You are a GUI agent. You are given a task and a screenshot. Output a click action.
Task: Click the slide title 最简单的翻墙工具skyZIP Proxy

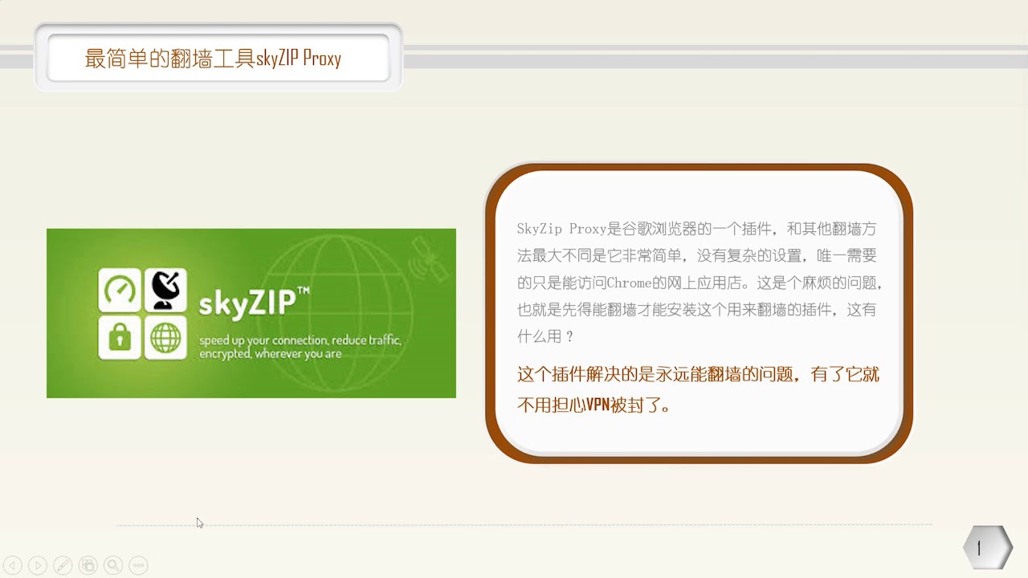[213, 58]
